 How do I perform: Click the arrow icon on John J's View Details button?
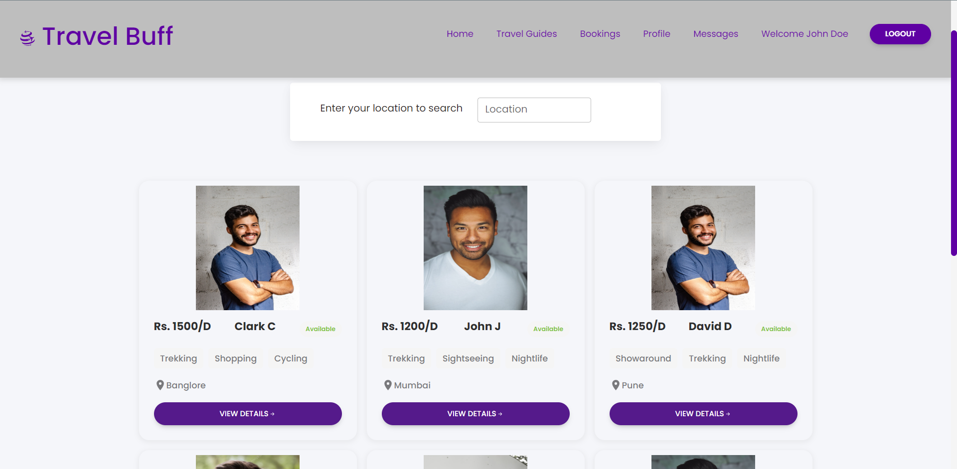point(501,413)
